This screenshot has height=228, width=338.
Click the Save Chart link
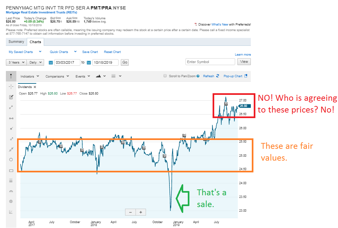[90, 52]
